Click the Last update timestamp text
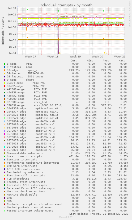The width and height of the screenshot is (132, 220). [99, 214]
